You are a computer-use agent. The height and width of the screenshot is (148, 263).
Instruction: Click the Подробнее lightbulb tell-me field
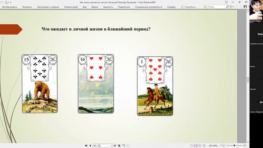pyautogui.click(x=189, y=7)
